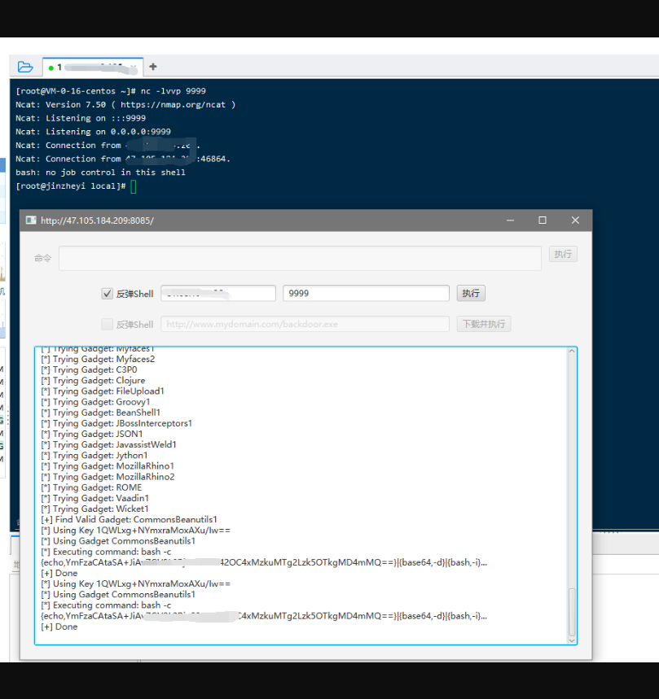Uncheck the enabled reverse Shell checkbox
The height and width of the screenshot is (699, 659).
pyautogui.click(x=107, y=293)
